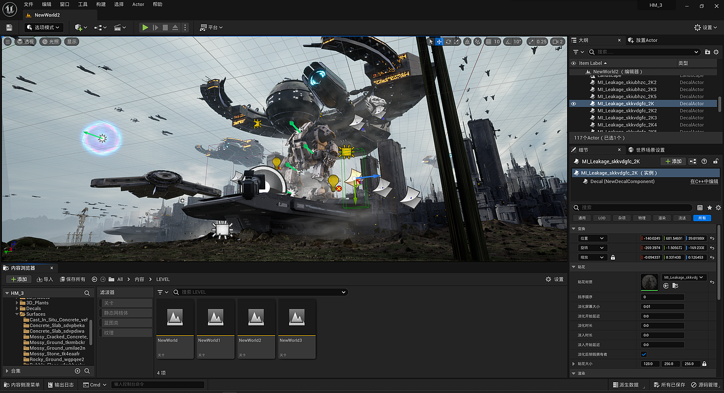This screenshot has height=393, width=724.
Task: Open the viewport hamburger options menu
Action: [8, 41]
